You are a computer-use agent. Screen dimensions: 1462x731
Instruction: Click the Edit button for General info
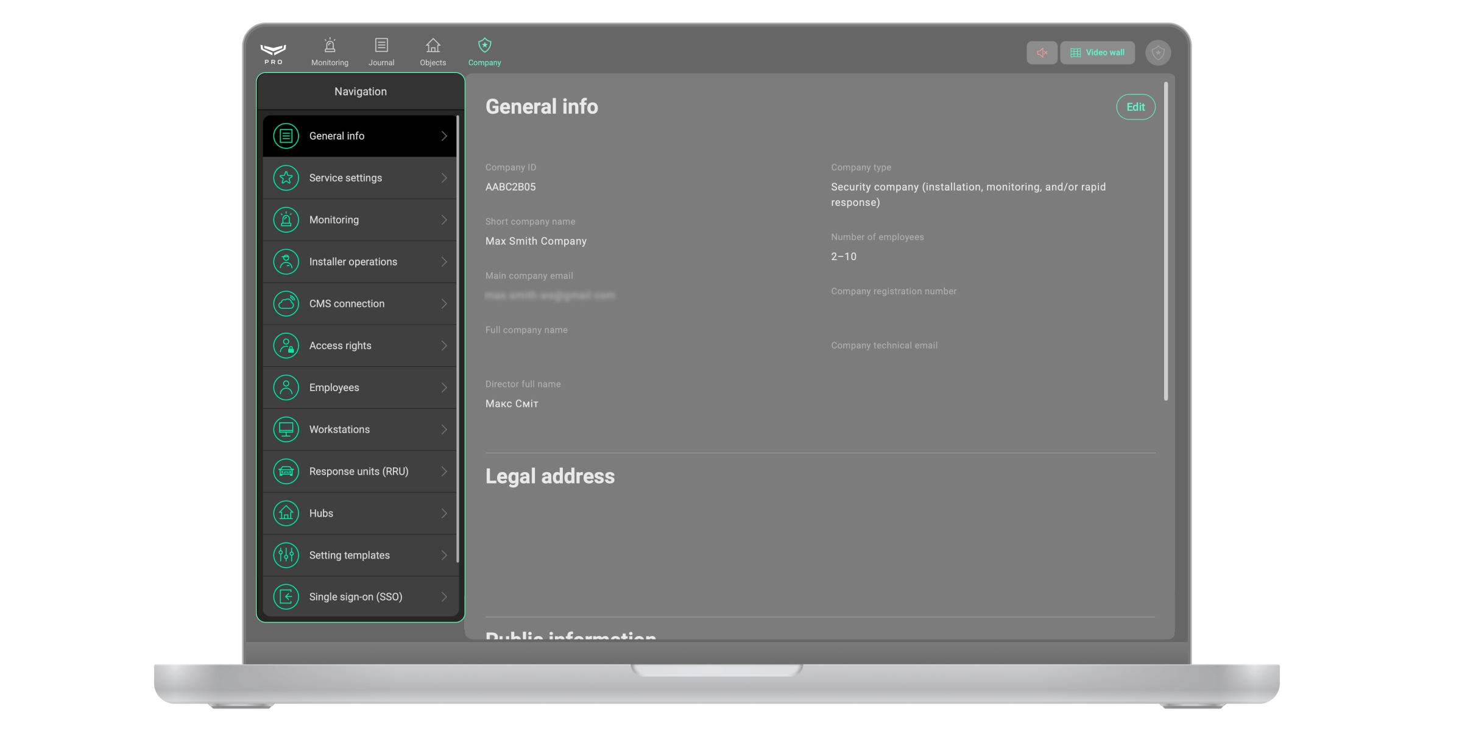coord(1135,107)
